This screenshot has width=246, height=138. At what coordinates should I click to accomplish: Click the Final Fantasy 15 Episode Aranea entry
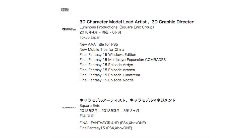(107, 70)
